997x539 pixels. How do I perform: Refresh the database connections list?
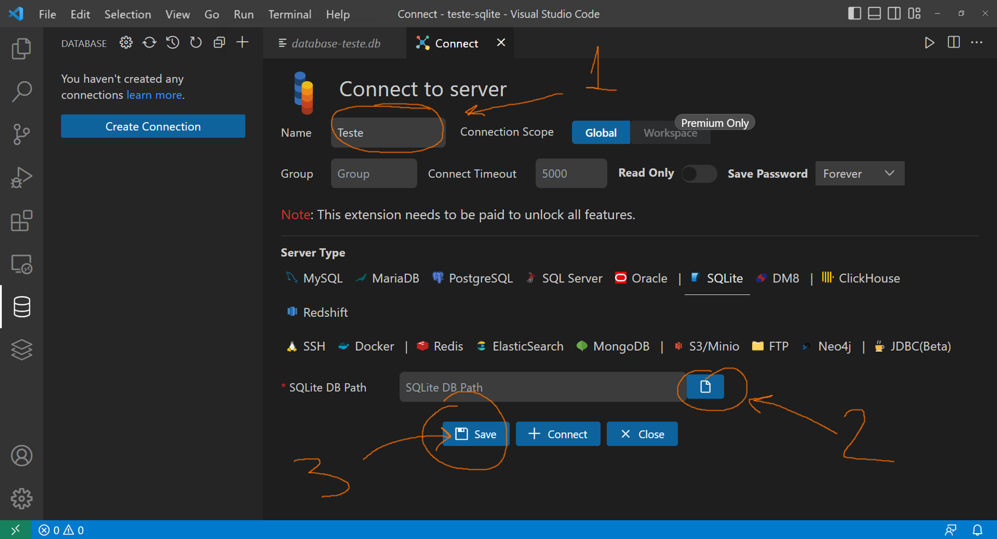click(149, 43)
